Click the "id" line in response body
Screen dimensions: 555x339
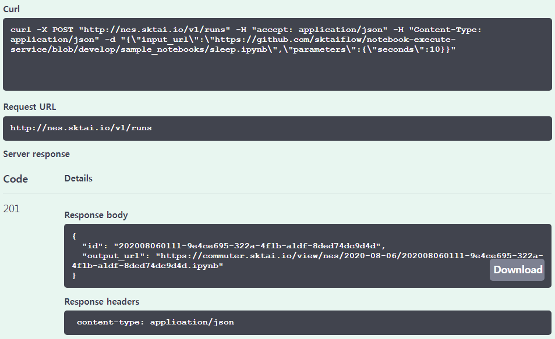click(233, 246)
